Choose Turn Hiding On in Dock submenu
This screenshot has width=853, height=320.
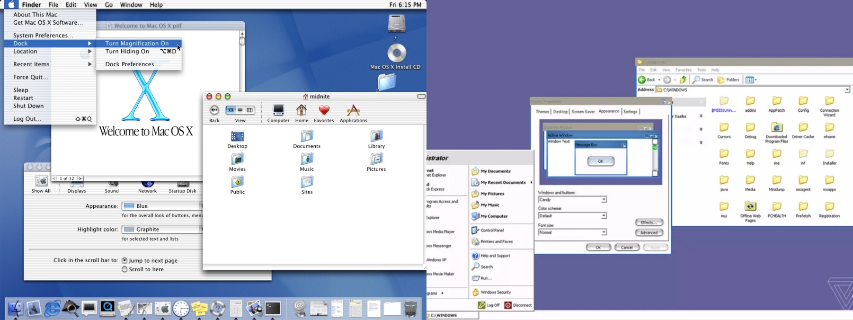[139, 52]
